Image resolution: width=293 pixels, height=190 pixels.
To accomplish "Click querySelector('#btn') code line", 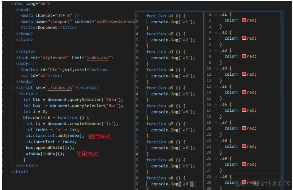I will 73,100.
